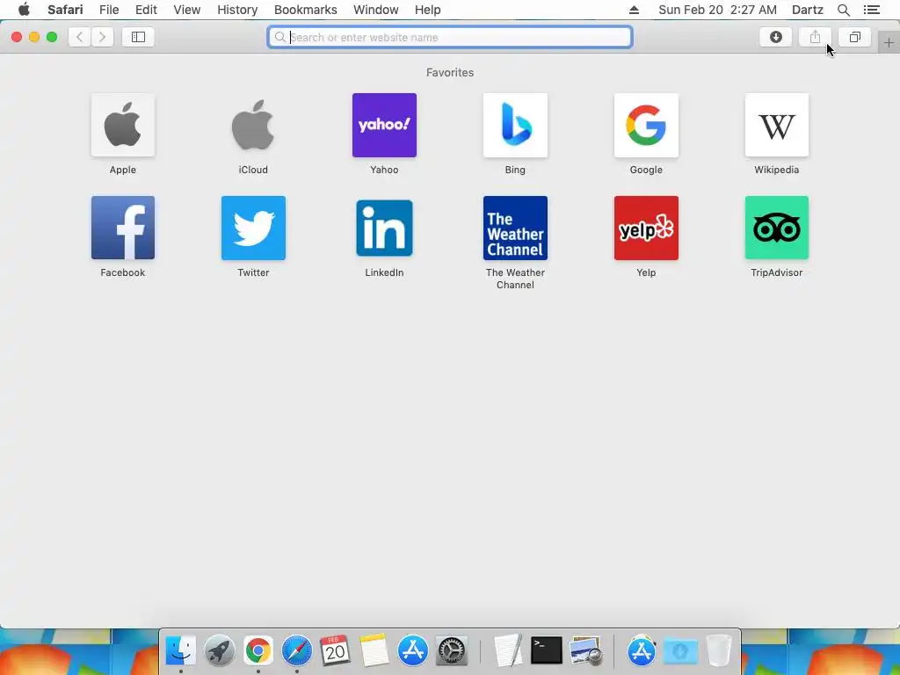Open The Weather Channel favorite tile
The width and height of the screenshot is (900, 675).
coord(515,228)
